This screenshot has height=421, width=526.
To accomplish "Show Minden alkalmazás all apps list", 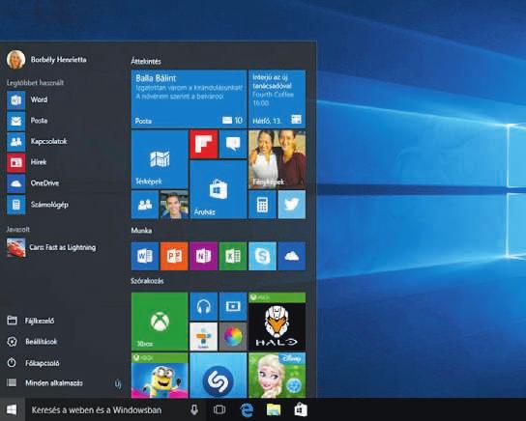I will pos(44,382).
